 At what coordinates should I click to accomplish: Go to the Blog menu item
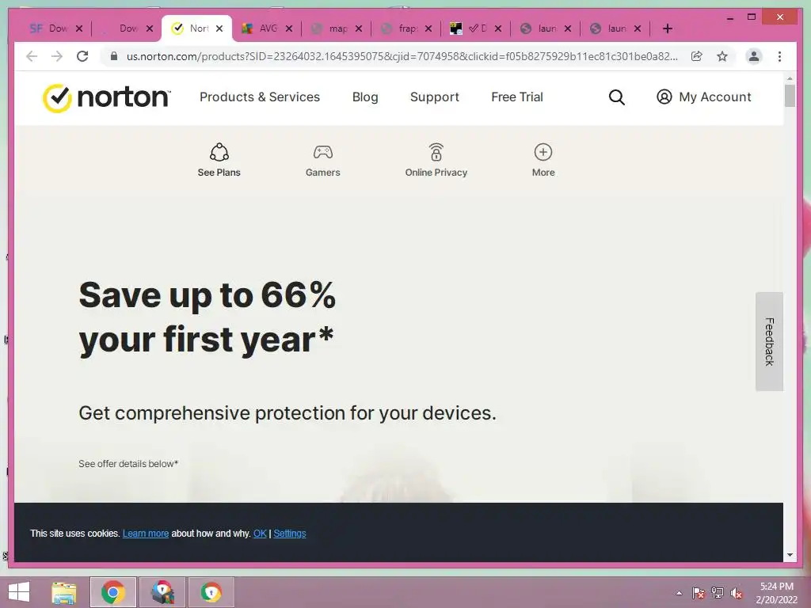365,97
